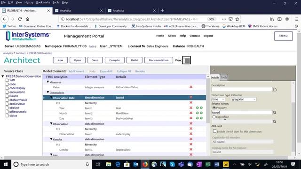Open the portal Menu button
This screenshot has height=169, width=301.
pos(283,36)
